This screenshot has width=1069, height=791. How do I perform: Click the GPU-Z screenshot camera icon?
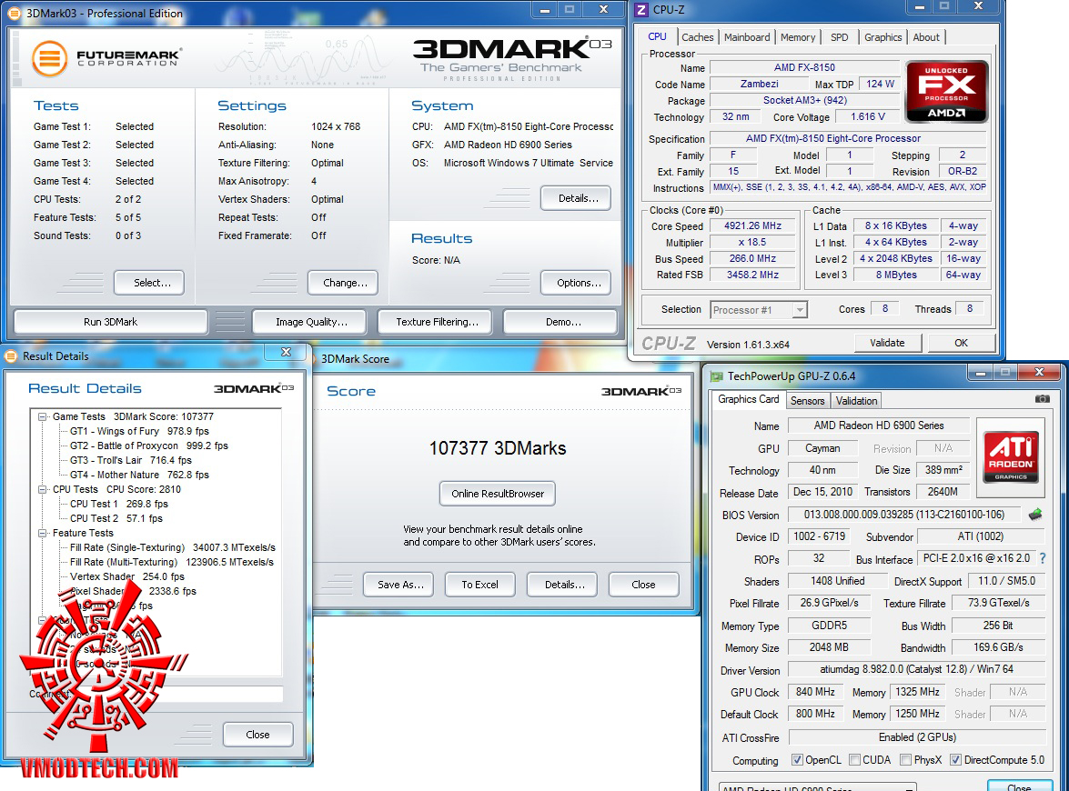(x=1042, y=399)
